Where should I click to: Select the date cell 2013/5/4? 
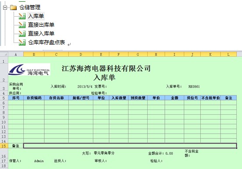pos(85,87)
